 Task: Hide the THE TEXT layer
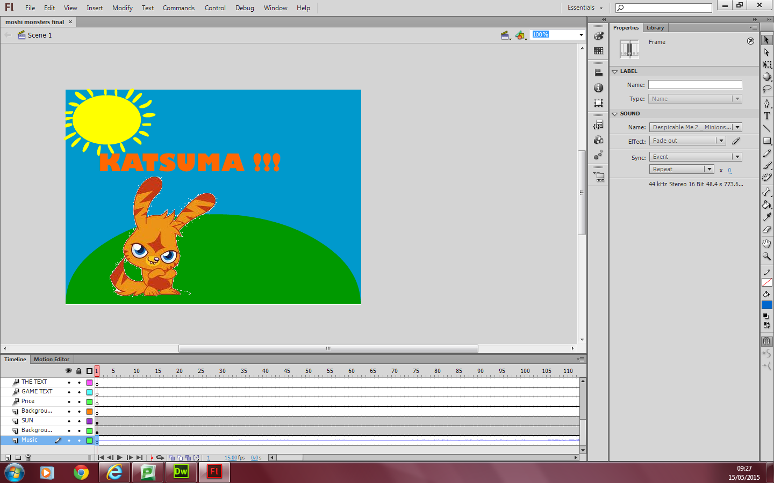point(69,383)
